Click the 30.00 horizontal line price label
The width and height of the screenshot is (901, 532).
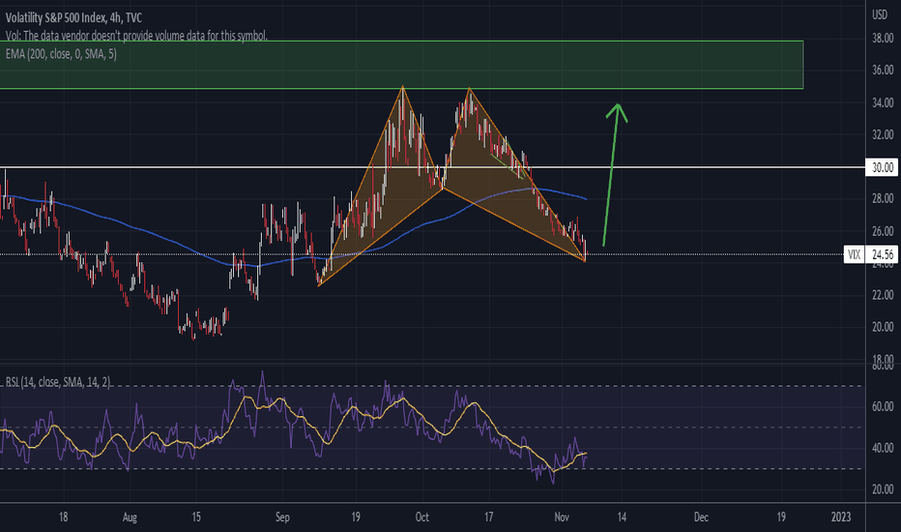(882, 167)
